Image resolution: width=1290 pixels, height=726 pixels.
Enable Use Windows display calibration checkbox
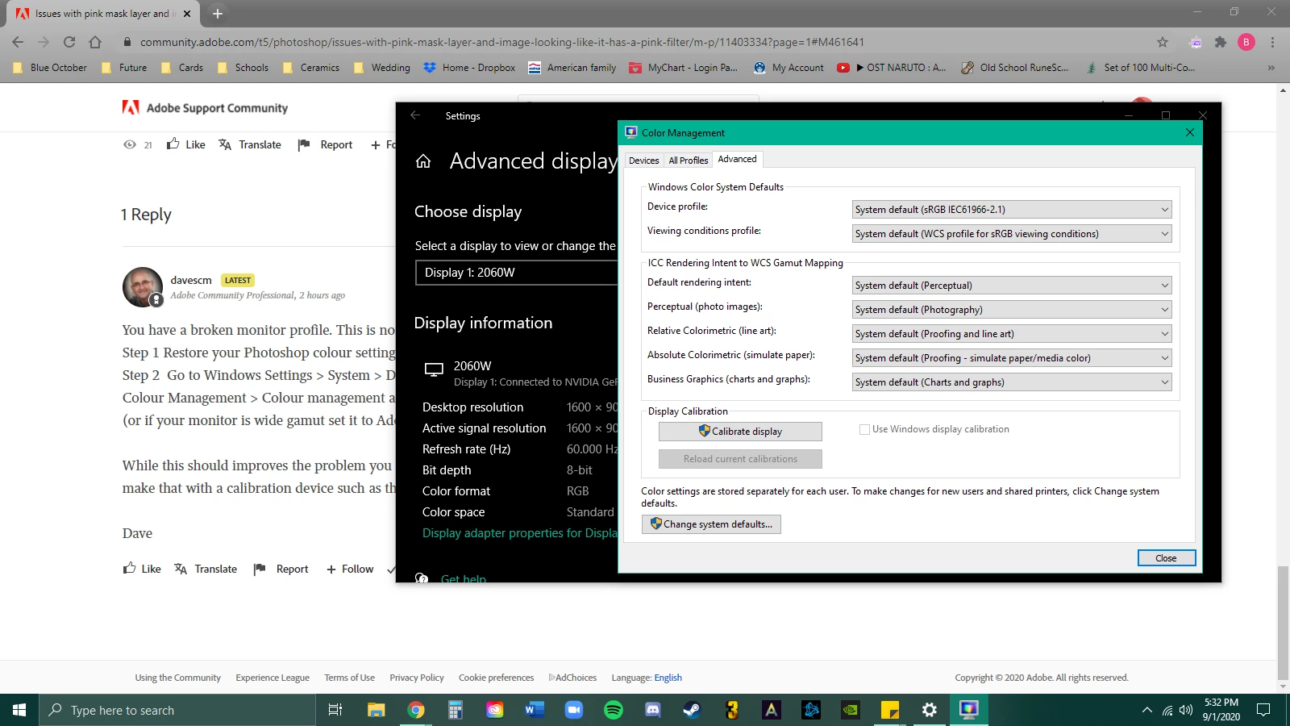pyautogui.click(x=864, y=429)
